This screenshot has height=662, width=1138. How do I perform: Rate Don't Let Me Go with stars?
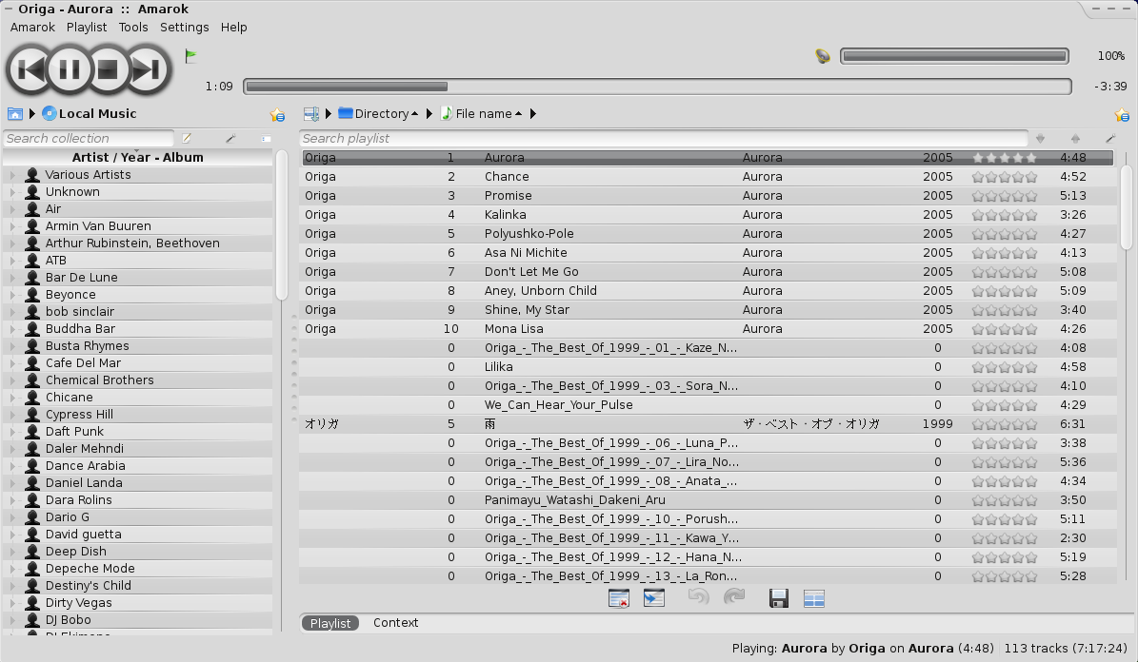pos(1005,272)
